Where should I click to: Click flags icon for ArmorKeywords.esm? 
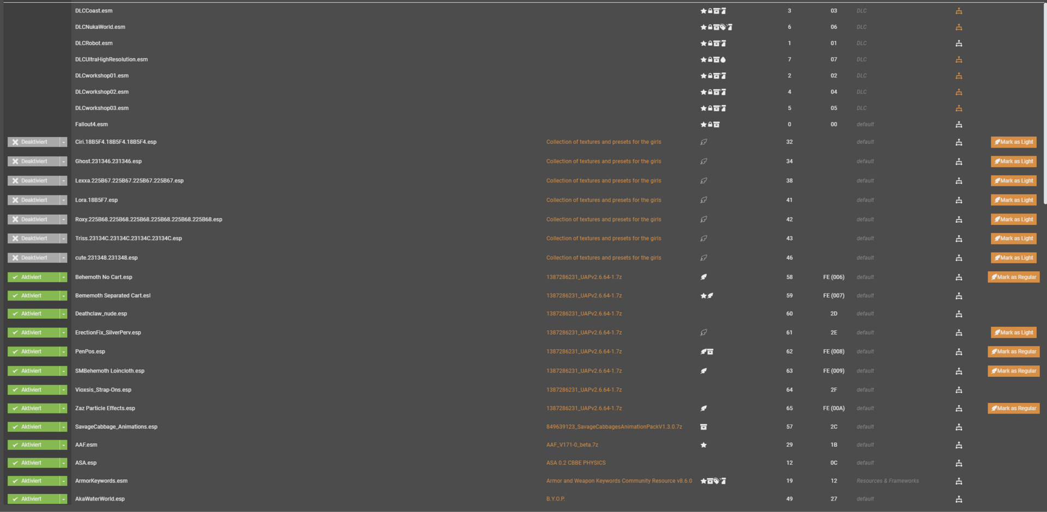tap(713, 481)
